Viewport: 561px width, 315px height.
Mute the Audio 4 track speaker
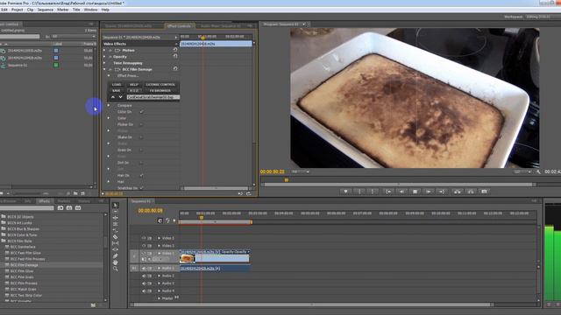tap(144, 290)
